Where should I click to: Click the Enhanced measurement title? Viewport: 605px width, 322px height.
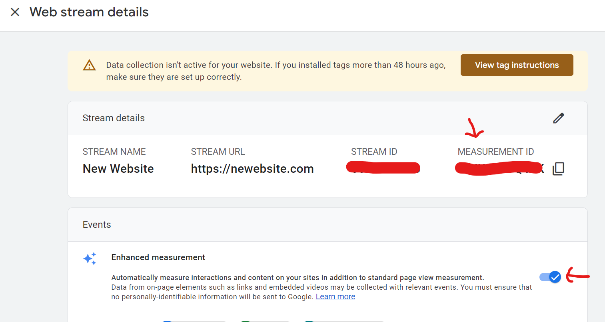[158, 257]
